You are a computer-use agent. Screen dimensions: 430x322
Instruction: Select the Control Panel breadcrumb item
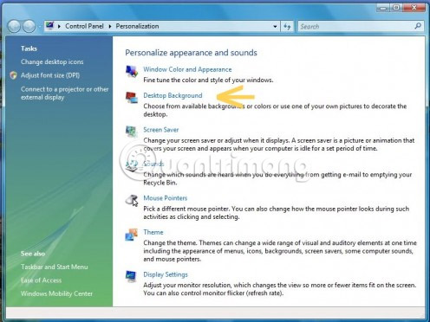84,26
